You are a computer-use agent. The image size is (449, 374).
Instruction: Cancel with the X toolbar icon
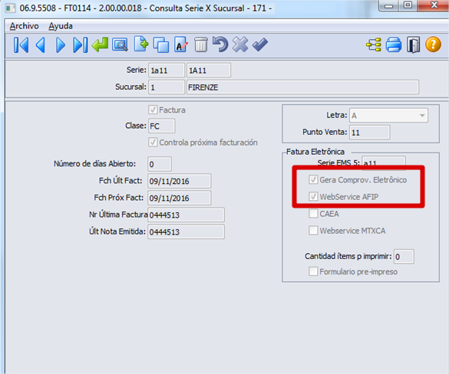pyautogui.click(x=240, y=44)
